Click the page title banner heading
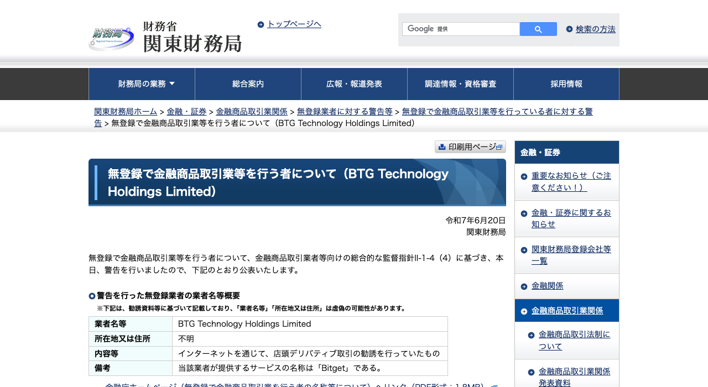708x387 pixels. [x=297, y=182]
